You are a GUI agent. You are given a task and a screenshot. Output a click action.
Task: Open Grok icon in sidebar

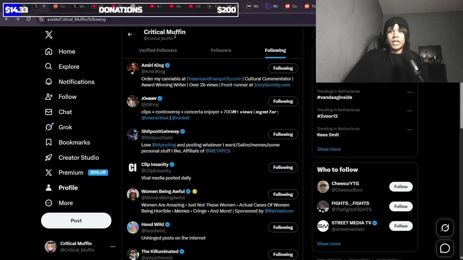tap(48, 127)
